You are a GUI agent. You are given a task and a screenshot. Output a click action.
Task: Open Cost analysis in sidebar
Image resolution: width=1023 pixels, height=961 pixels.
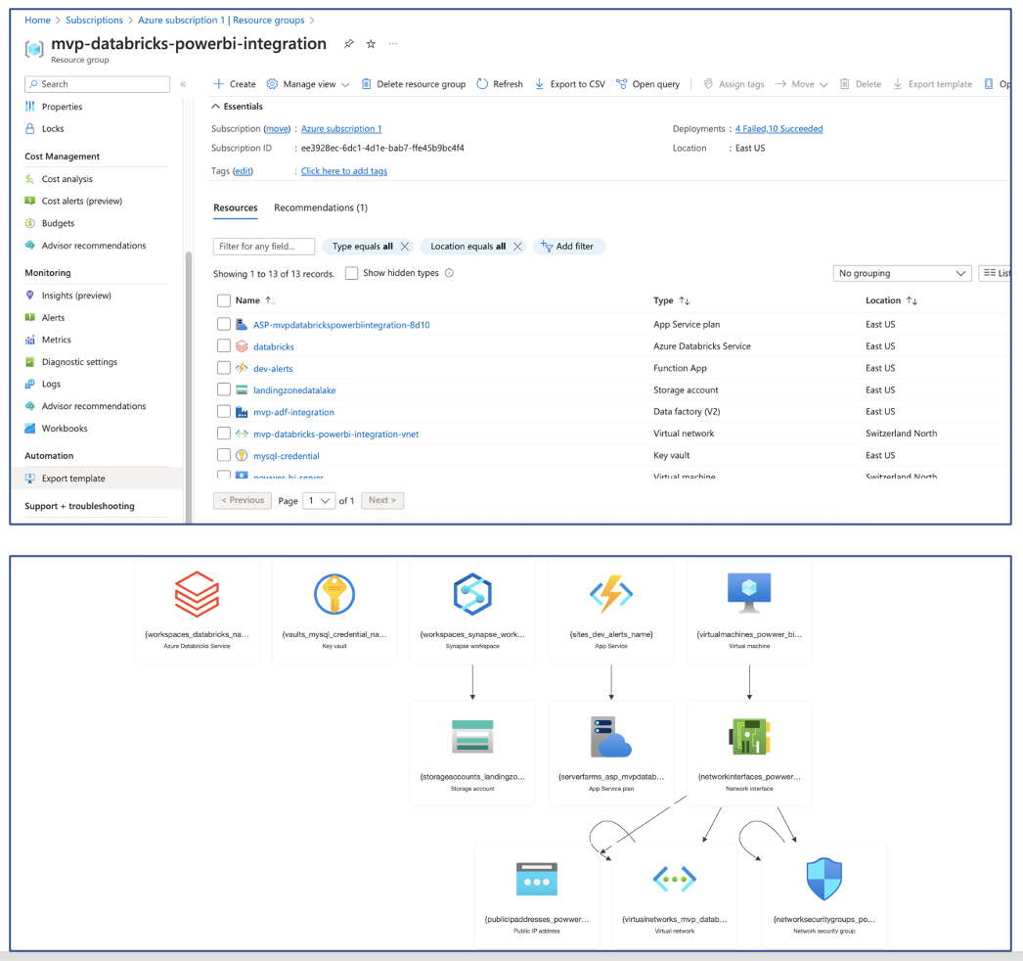pos(67,179)
